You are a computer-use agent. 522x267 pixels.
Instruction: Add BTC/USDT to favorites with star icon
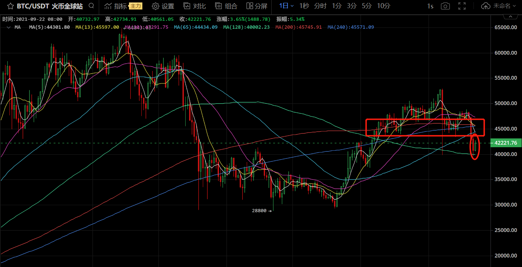coord(11,6)
